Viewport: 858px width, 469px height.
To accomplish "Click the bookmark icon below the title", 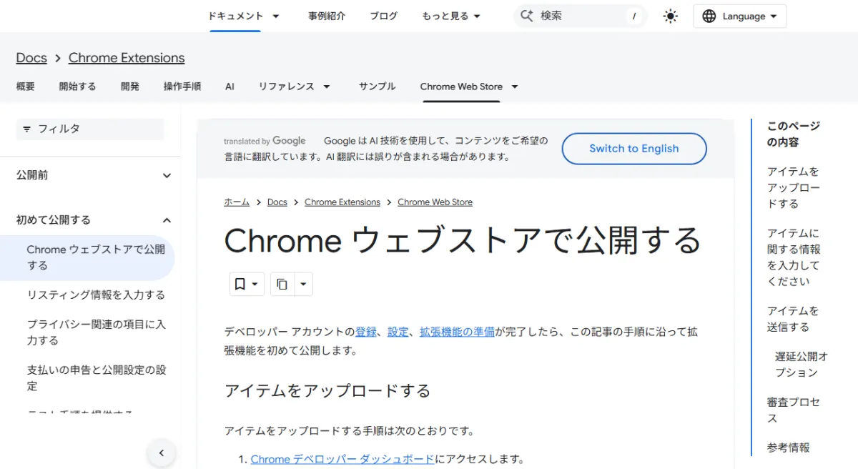I will pos(240,284).
